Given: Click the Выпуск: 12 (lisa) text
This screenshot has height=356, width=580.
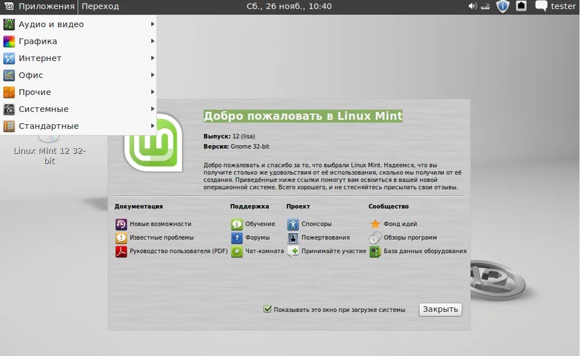Looking at the screenshot, I should [229, 137].
